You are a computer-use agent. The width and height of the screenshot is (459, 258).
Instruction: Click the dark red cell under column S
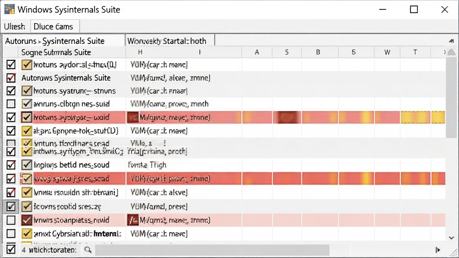(x=287, y=117)
